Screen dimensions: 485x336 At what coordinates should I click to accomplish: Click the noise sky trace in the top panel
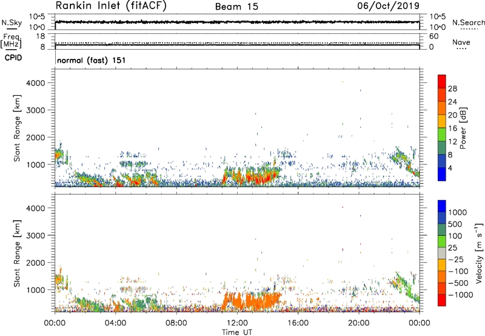tap(237, 22)
